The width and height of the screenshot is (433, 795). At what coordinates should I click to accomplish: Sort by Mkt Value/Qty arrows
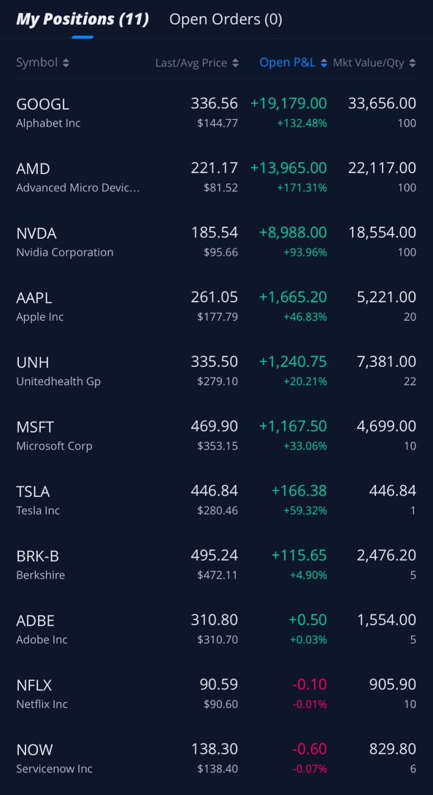(x=413, y=63)
